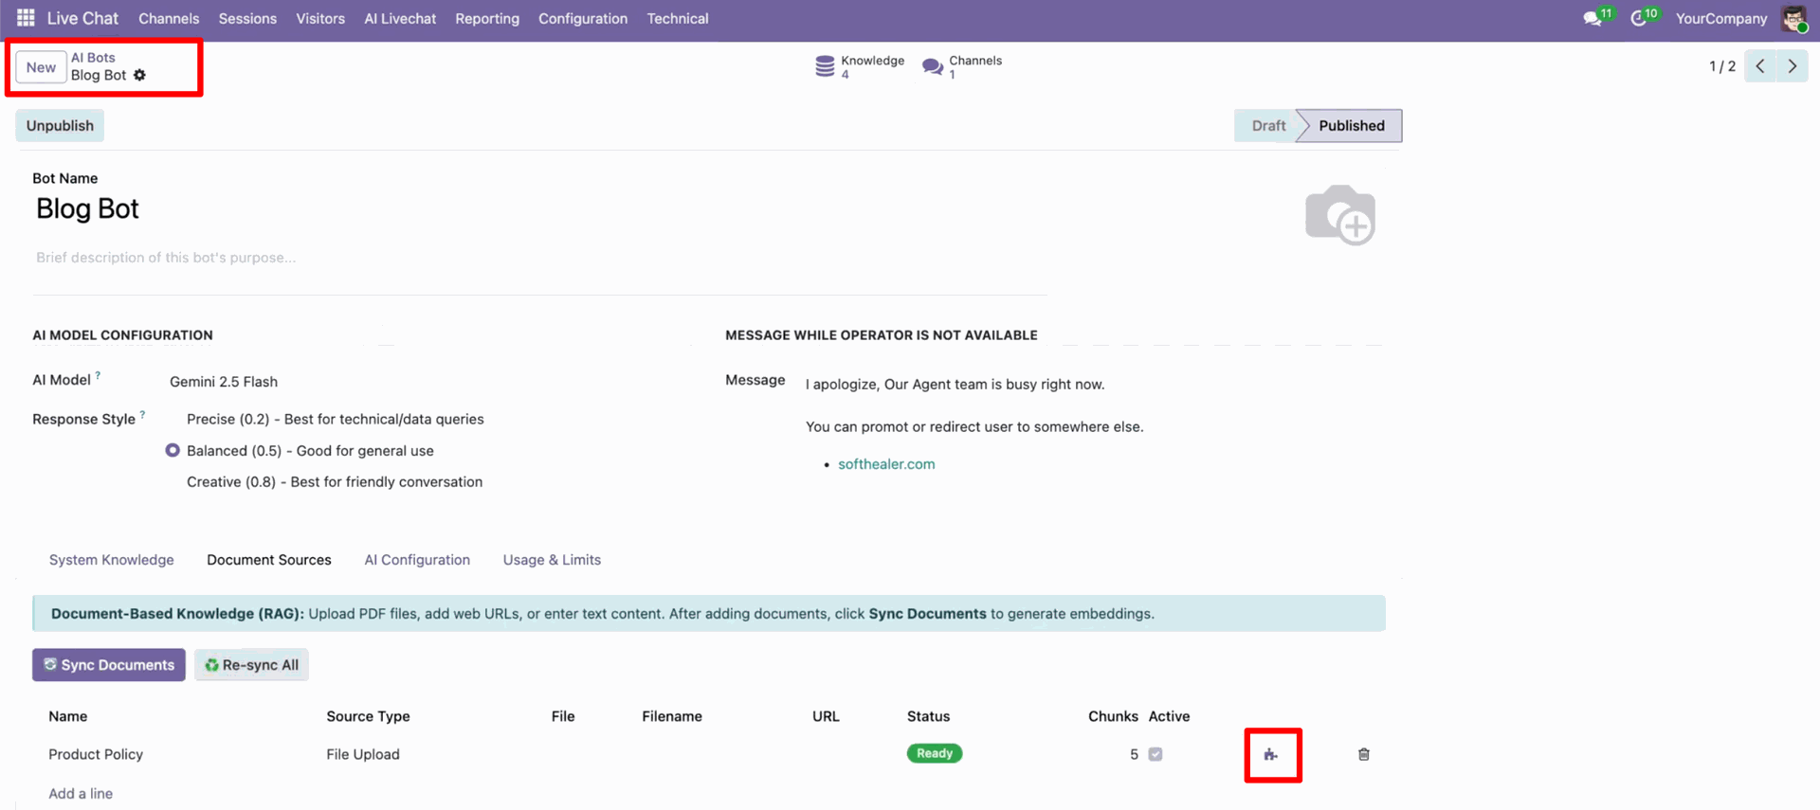Sort table by URL column header

[x=826, y=716]
